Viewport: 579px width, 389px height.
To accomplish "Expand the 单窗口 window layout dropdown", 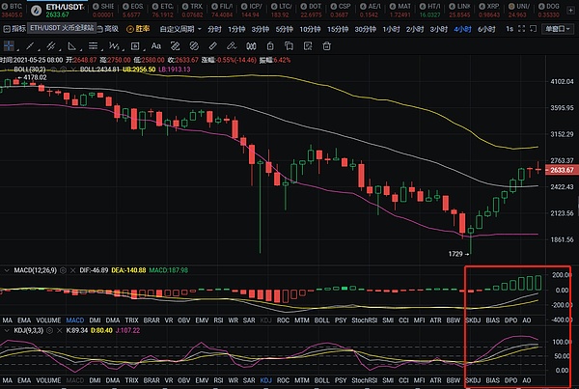I will 557,29.
